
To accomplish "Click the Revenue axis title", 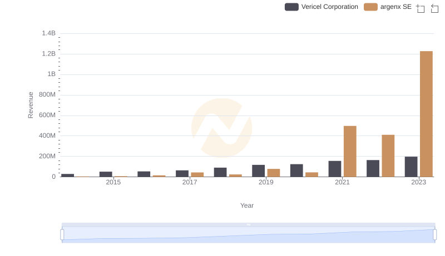I will point(31,105).
